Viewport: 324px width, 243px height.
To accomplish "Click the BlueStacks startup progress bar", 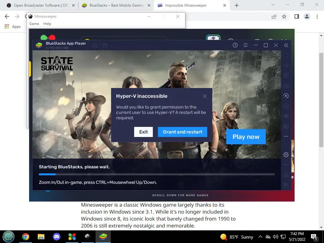I will tap(157, 174).
